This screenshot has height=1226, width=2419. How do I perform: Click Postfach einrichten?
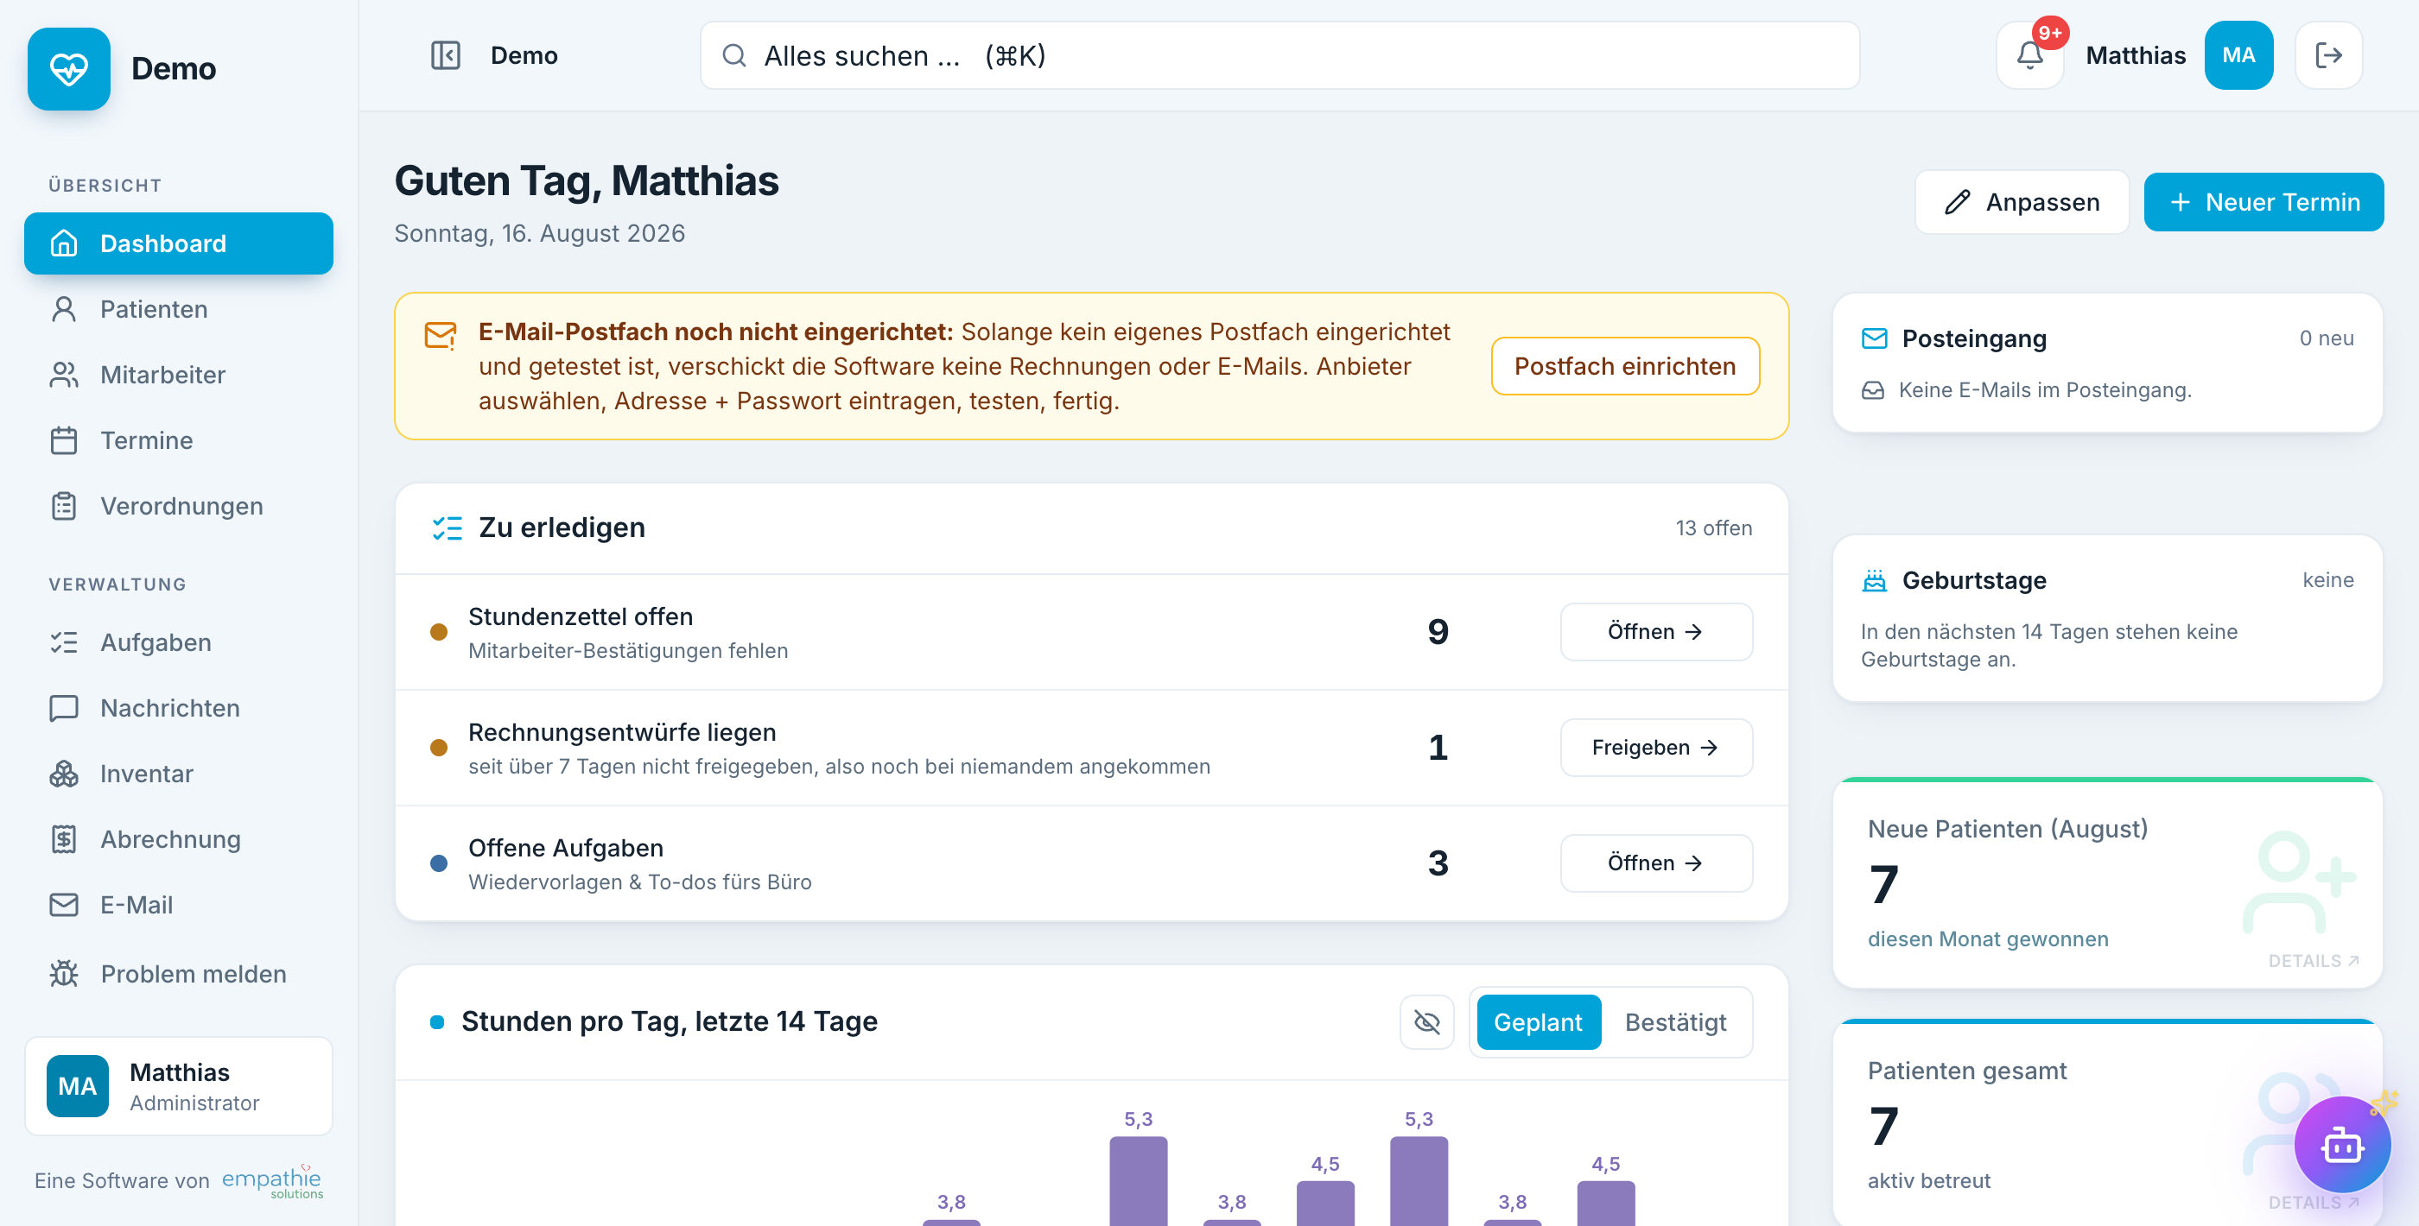[x=1624, y=366]
